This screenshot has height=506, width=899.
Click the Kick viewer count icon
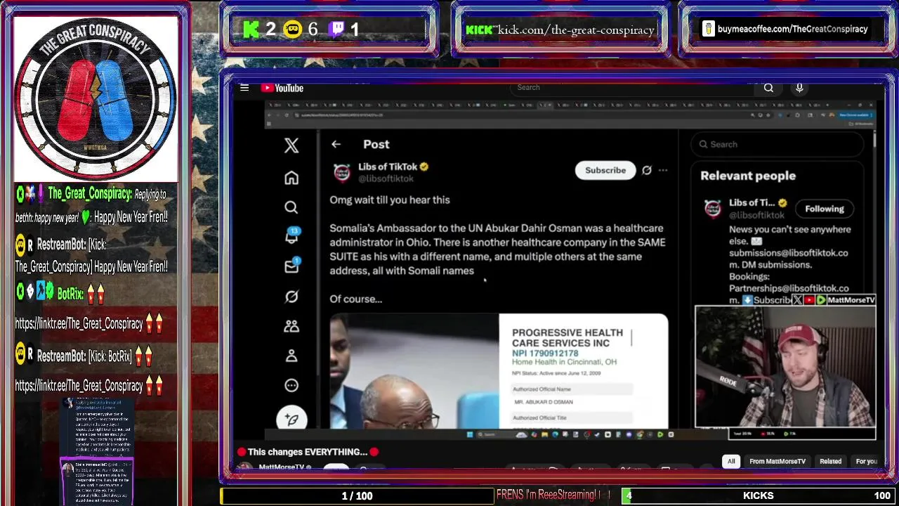[251, 29]
